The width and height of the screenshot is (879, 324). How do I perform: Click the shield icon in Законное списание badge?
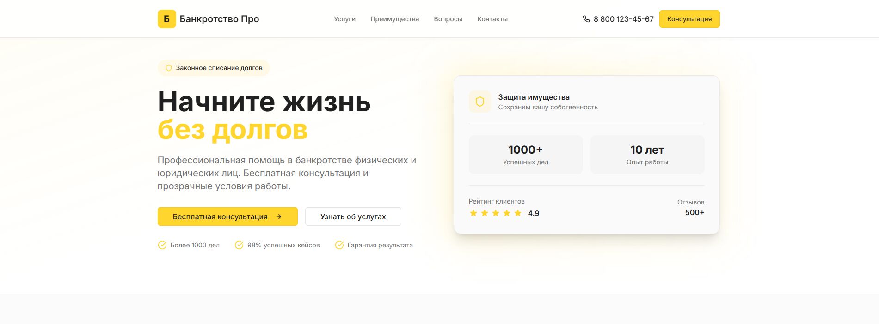169,68
